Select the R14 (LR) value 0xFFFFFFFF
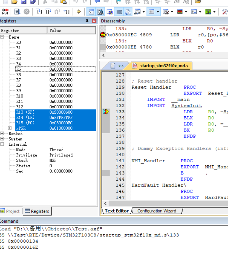Screen dimensions: 228x256 [x=61, y=118]
